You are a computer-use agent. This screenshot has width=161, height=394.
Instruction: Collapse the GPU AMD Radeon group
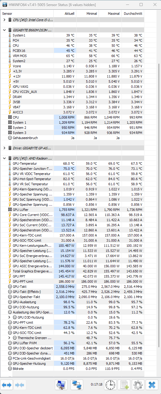[x=4, y=158]
